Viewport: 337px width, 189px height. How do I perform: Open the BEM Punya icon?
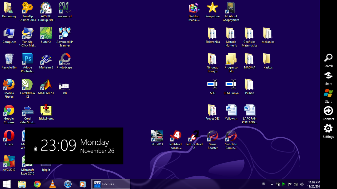[x=231, y=87]
